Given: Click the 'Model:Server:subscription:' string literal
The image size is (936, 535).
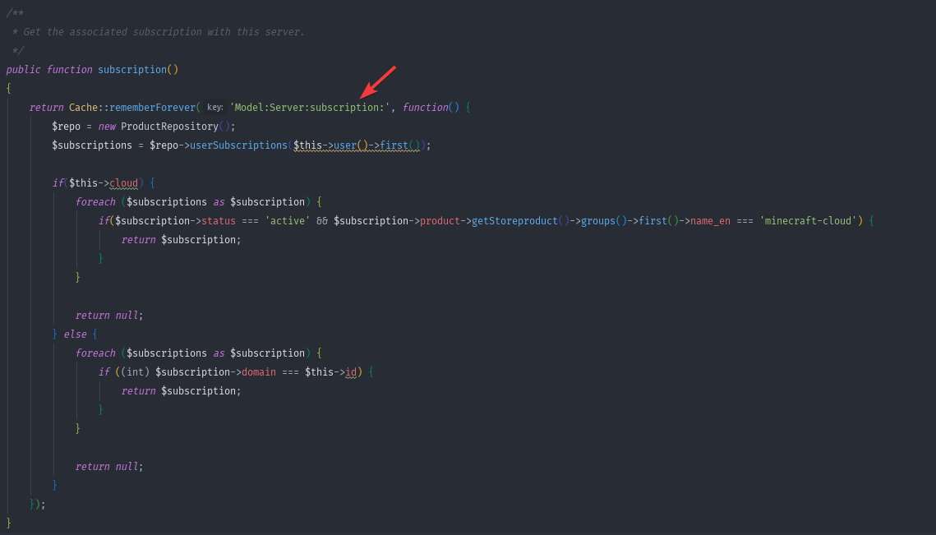Looking at the screenshot, I should click(310, 108).
